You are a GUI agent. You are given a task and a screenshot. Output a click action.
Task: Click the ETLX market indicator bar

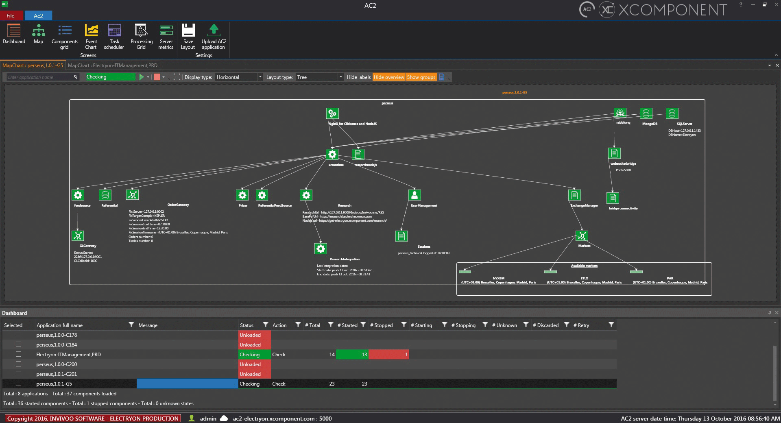pos(550,272)
